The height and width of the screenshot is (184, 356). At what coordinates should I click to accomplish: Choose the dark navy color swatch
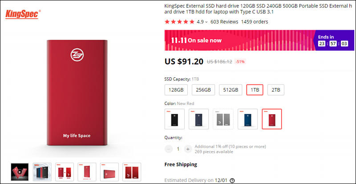coord(198,119)
